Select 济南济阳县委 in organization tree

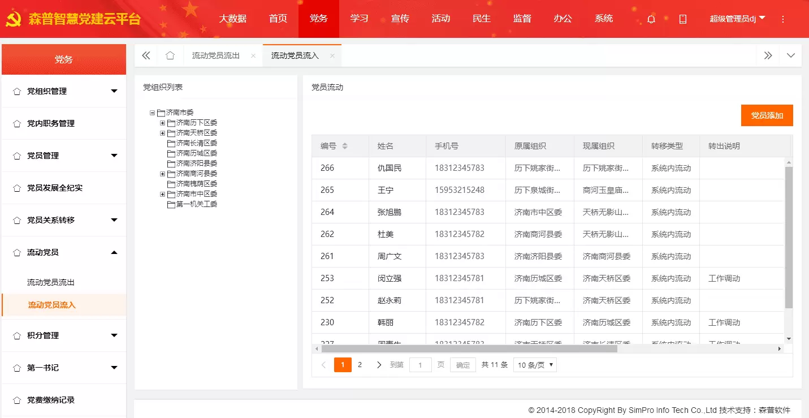click(197, 163)
